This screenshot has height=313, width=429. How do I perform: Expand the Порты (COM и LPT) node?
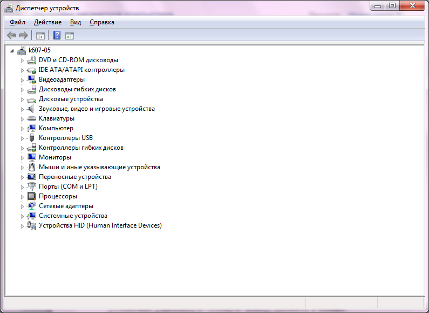23,187
